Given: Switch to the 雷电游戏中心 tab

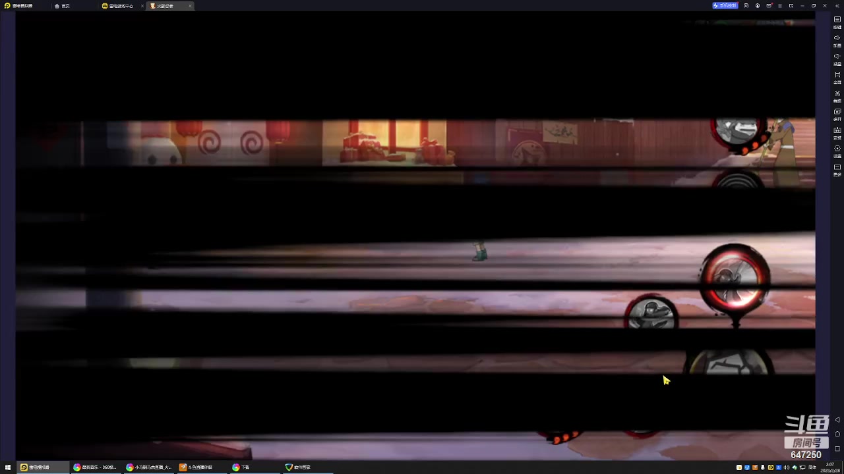Looking at the screenshot, I should click(x=119, y=5).
